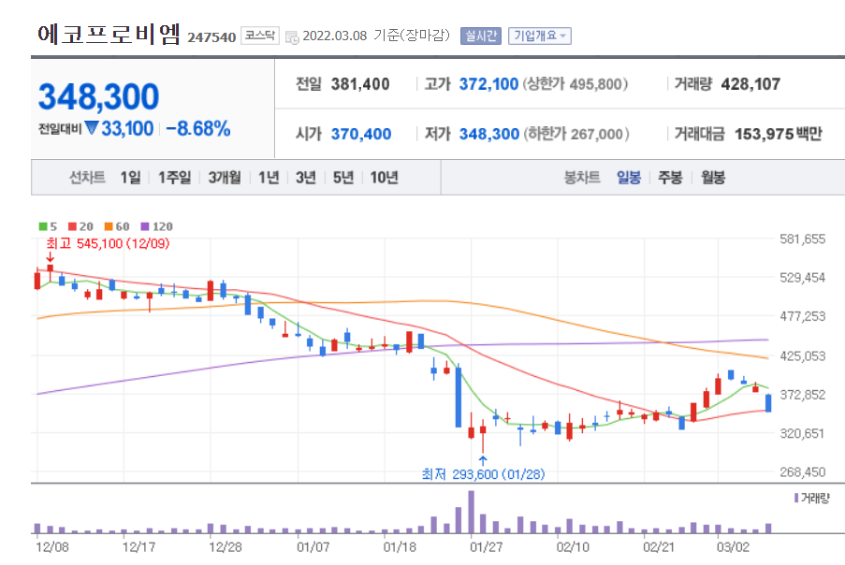This screenshot has width=845, height=565.
Task: Click the stock code 247540
Action: click(211, 37)
